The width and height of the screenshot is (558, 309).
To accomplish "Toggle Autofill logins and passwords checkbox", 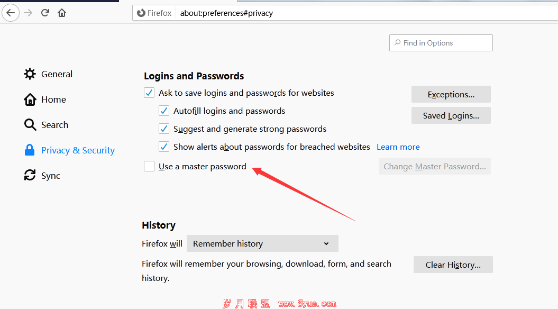I will (x=164, y=111).
